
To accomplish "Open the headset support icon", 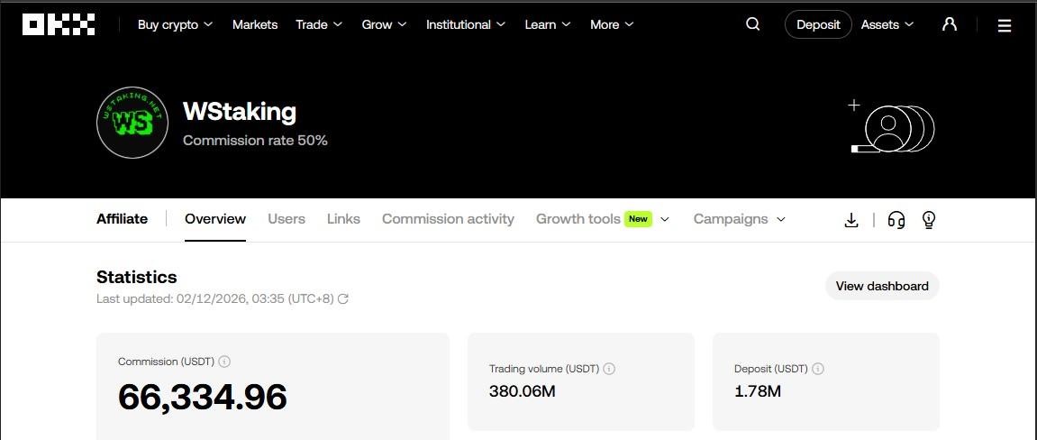I will click(x=896, y=220).
